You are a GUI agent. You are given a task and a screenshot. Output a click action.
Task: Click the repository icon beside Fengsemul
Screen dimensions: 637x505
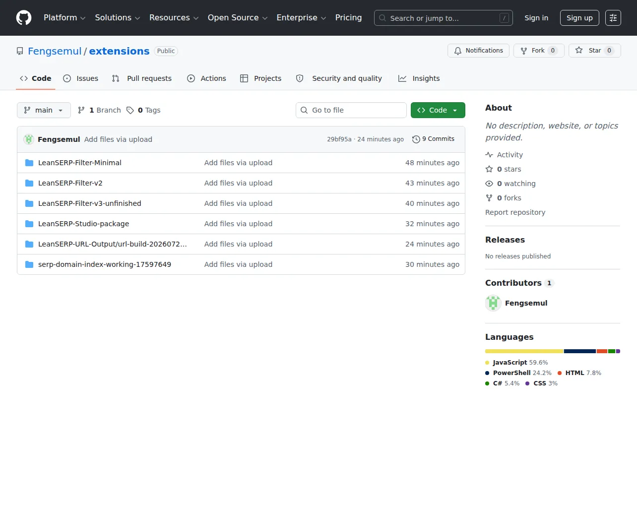point(20,51)
